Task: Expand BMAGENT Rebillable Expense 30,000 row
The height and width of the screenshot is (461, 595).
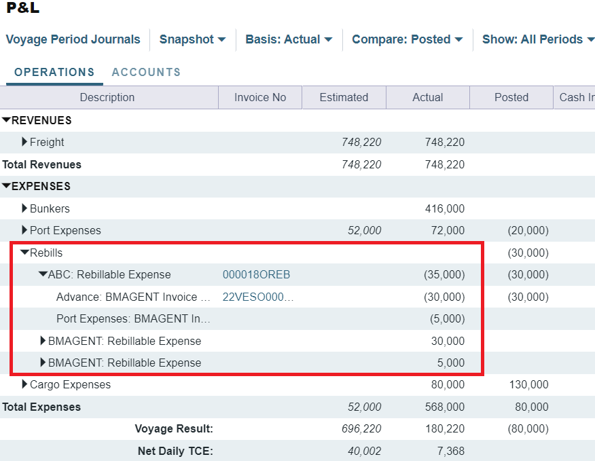Action: 43,341
